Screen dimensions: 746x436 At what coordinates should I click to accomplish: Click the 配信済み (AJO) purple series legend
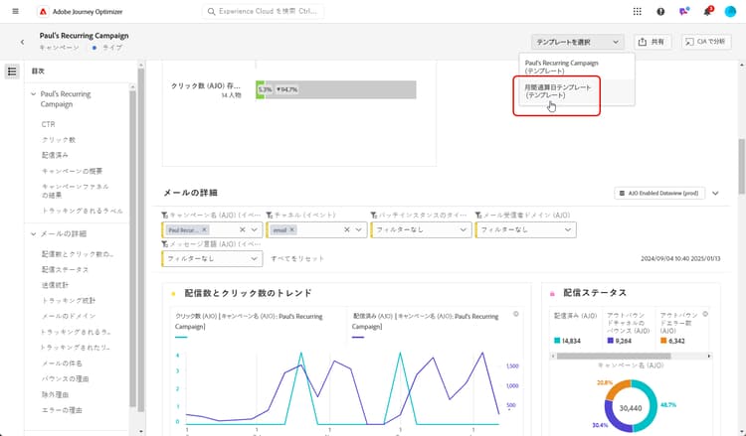(x=426, y=322)
